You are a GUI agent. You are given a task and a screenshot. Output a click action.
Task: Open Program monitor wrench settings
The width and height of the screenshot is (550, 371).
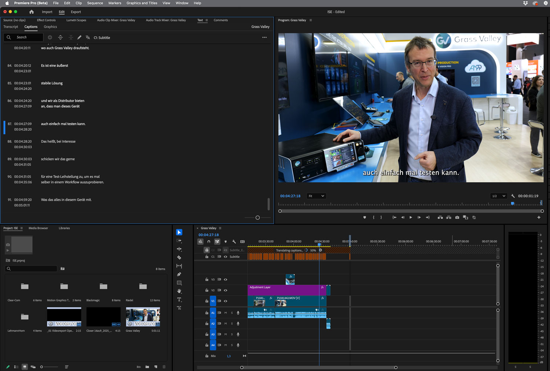pyautogui.click(x=513, y=196)
